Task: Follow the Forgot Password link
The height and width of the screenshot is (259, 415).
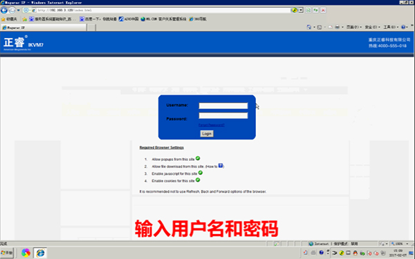Action: pyautogui.click(x=212, y=125)
